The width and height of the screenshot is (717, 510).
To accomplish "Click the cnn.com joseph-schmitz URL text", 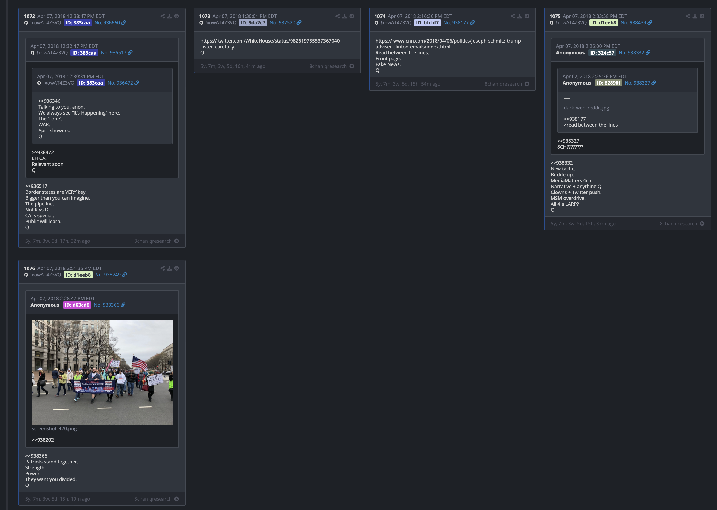I will [449, 44].
